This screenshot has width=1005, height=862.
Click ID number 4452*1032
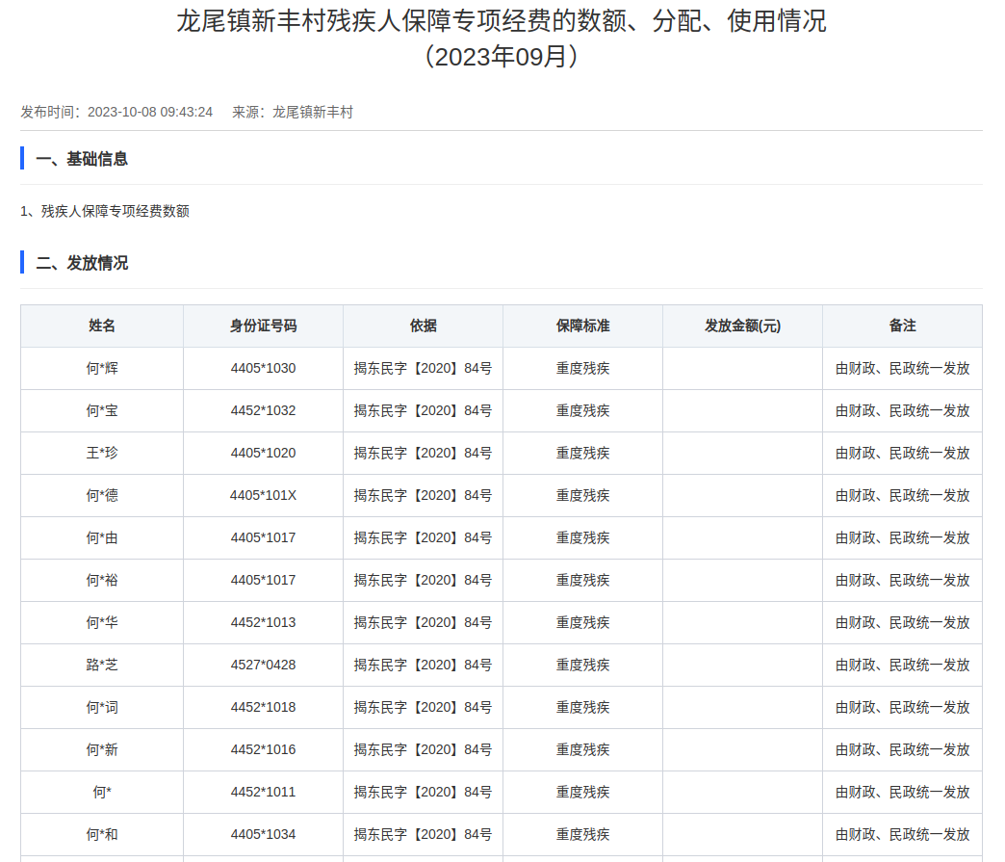click(x=264, y=411)
